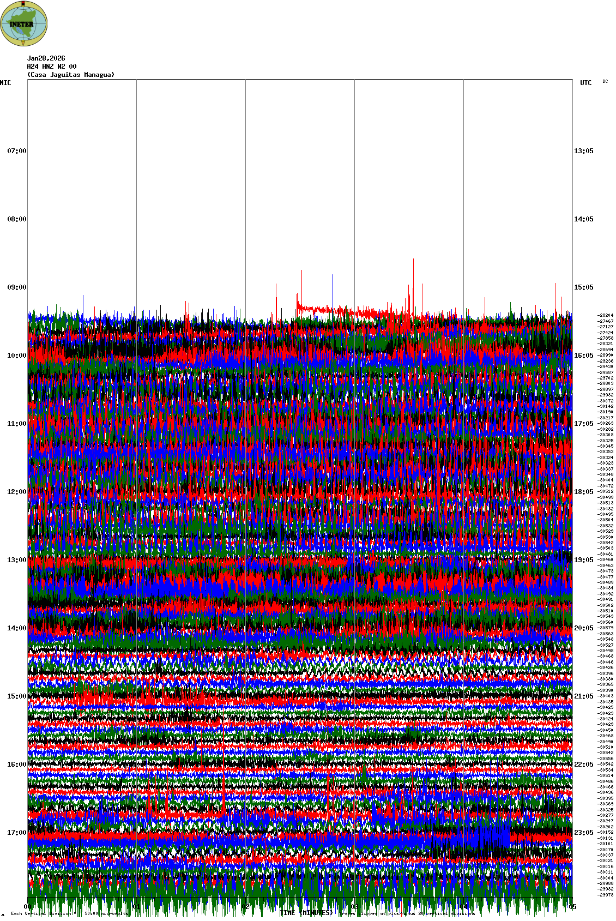Select the 15:00 local time marker
The width and height of the screenshot is (616, 921).
(x=16, y=696)
